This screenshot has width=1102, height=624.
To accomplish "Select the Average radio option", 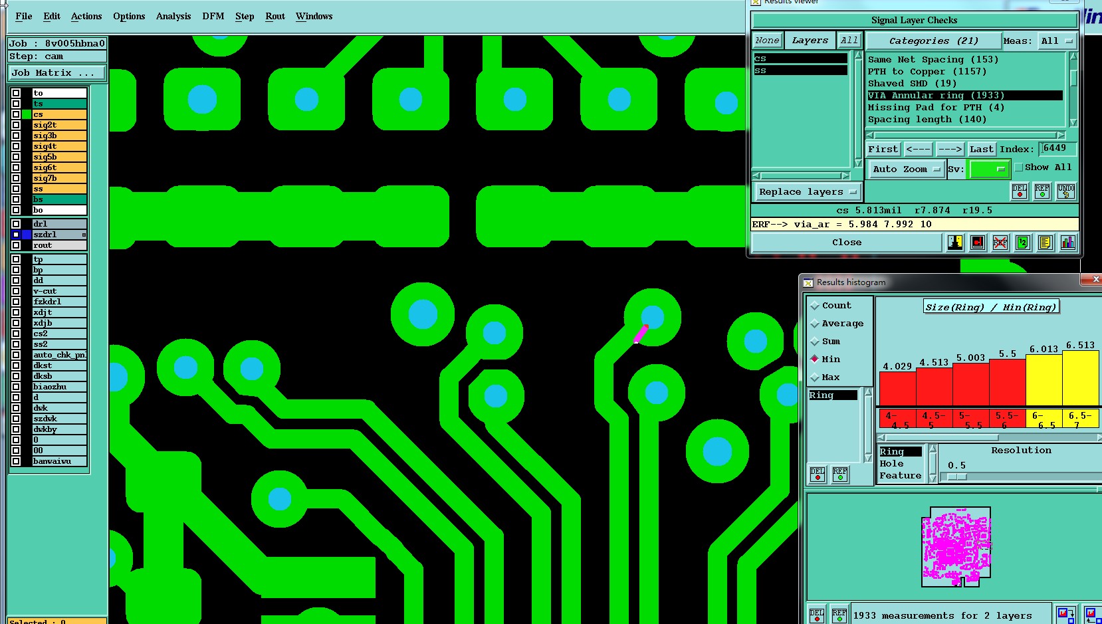I will (x=815, y=324).
